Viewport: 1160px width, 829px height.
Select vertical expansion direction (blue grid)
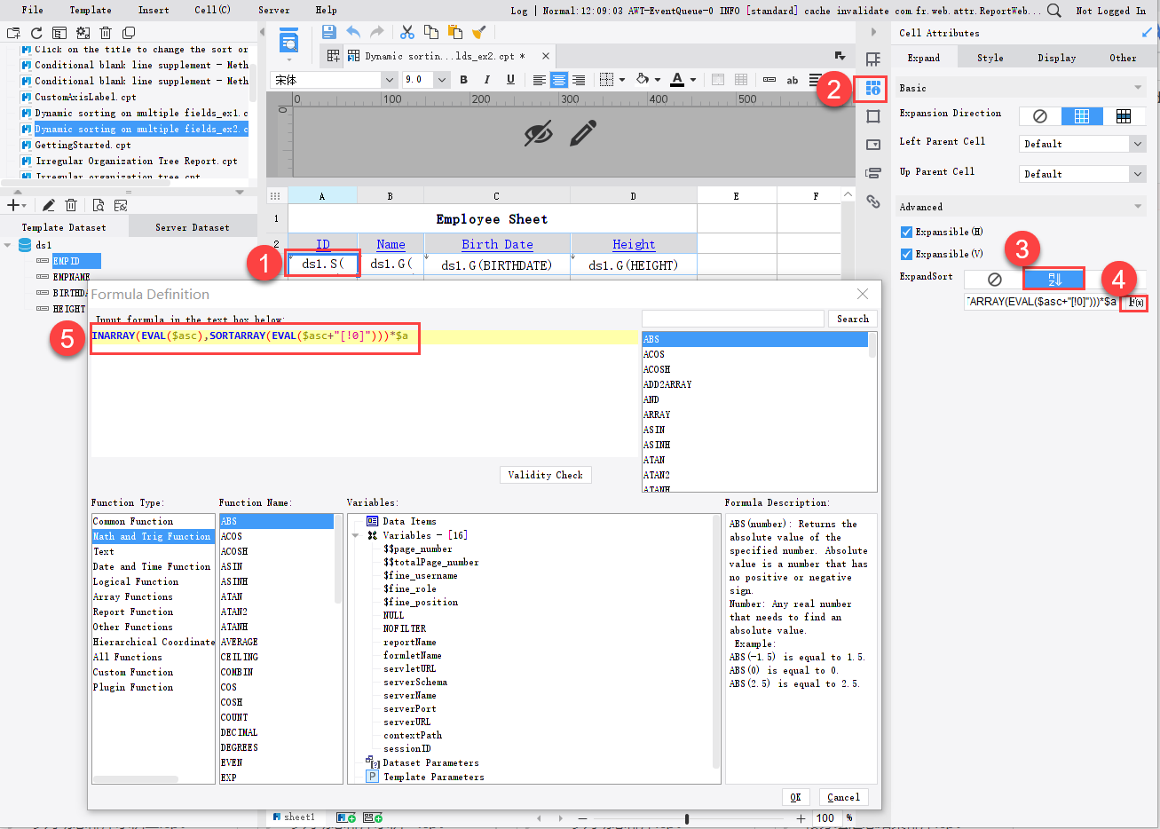[1082, 116]
